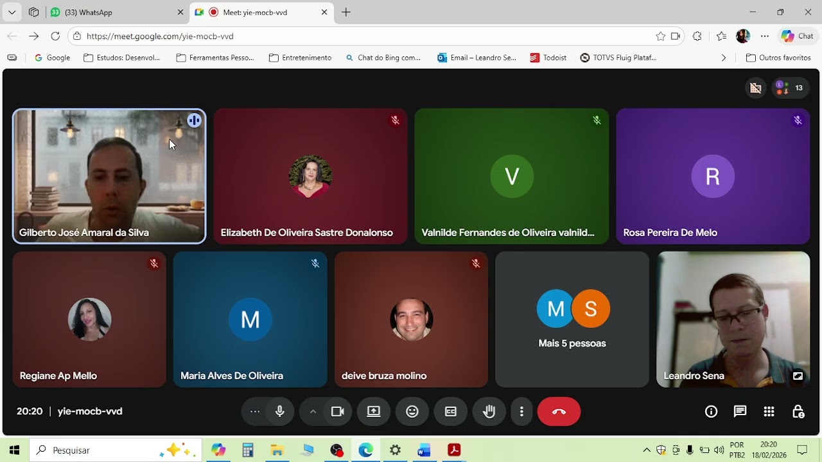Show hidden system tray icons
Viewport: 822px width, 462px height.
(647, 450)
